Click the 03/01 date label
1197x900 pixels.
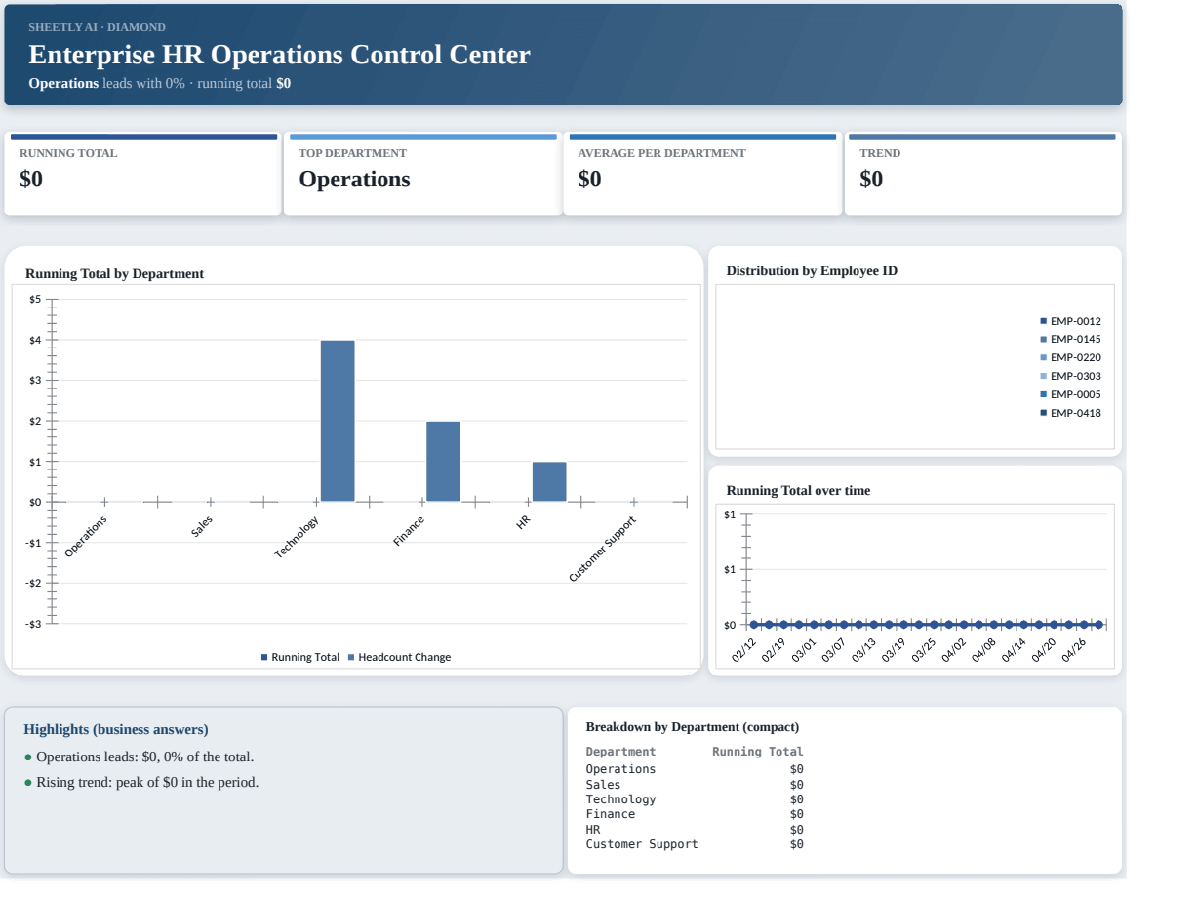(x=804, y=650)
